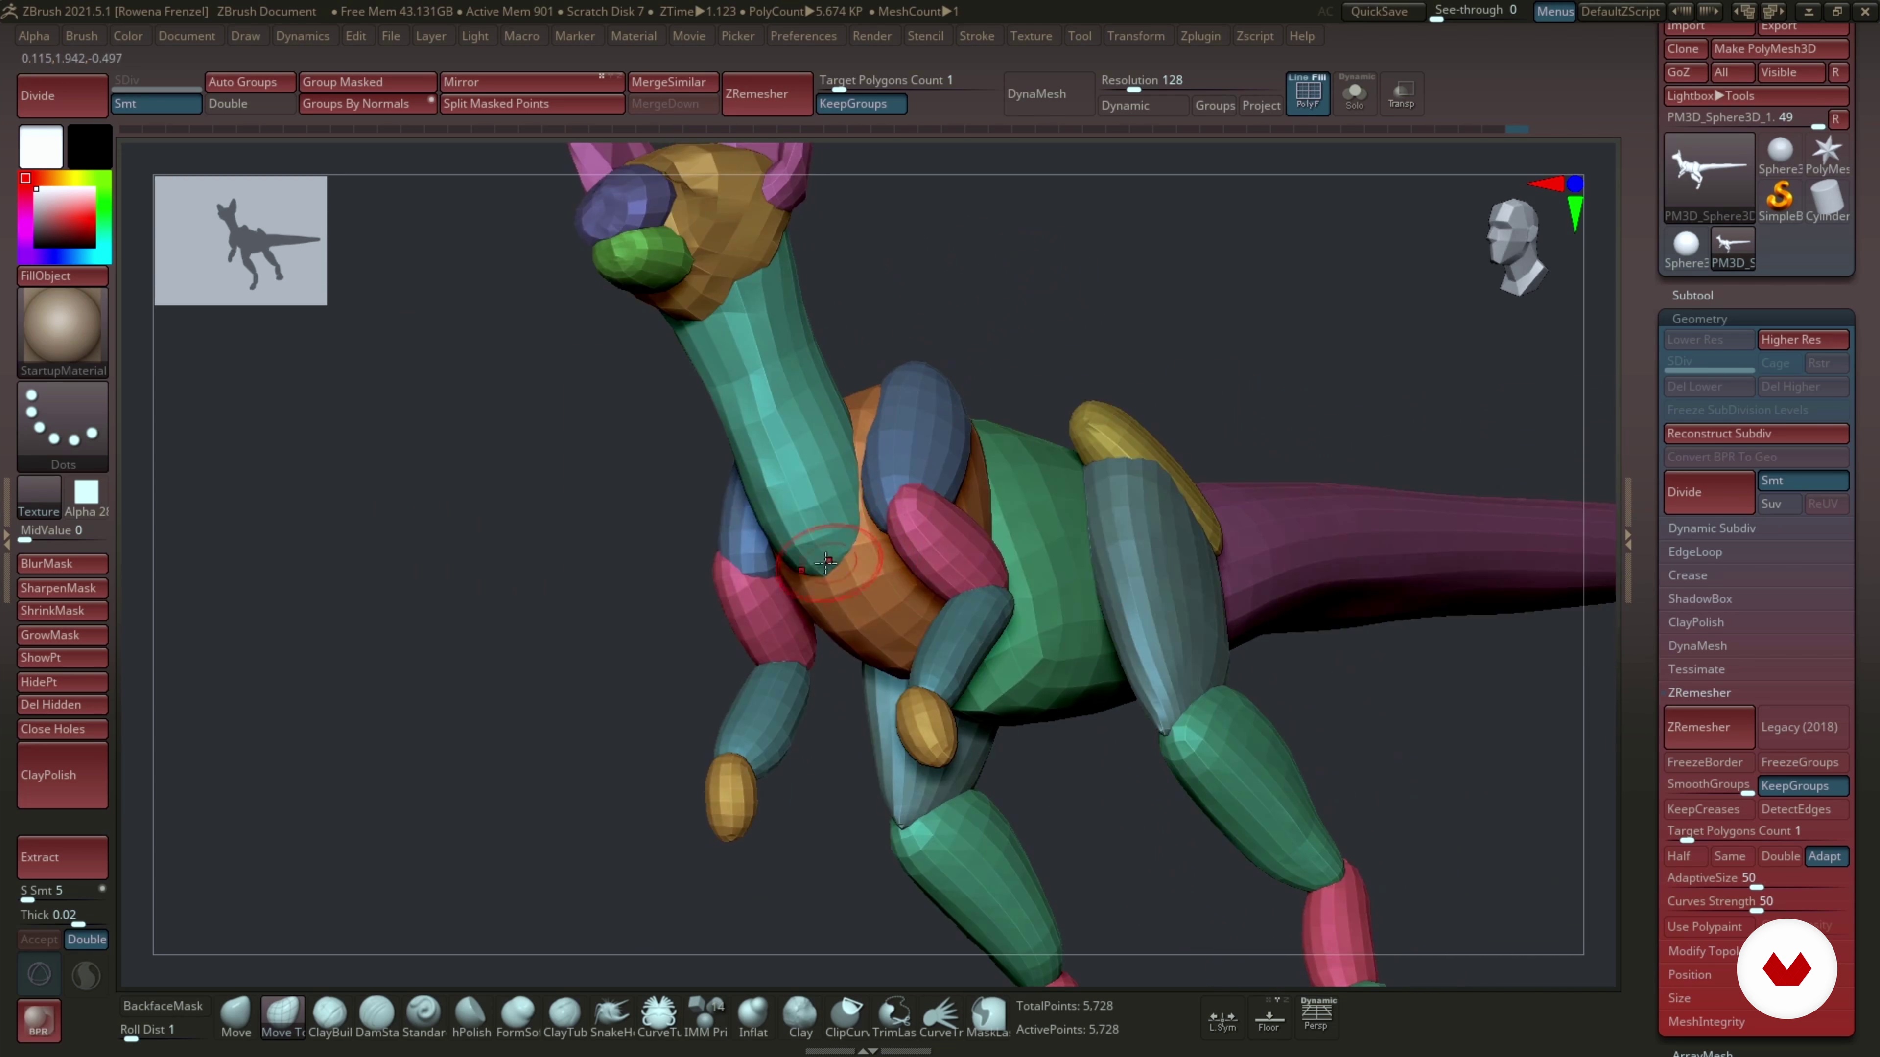
Task: Click the Close Holes button
Action: point(63,729)
